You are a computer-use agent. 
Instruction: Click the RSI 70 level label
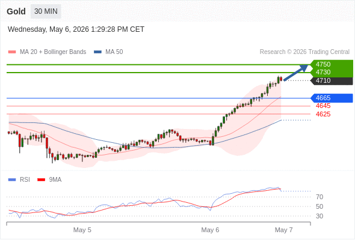tap(319, 197)
